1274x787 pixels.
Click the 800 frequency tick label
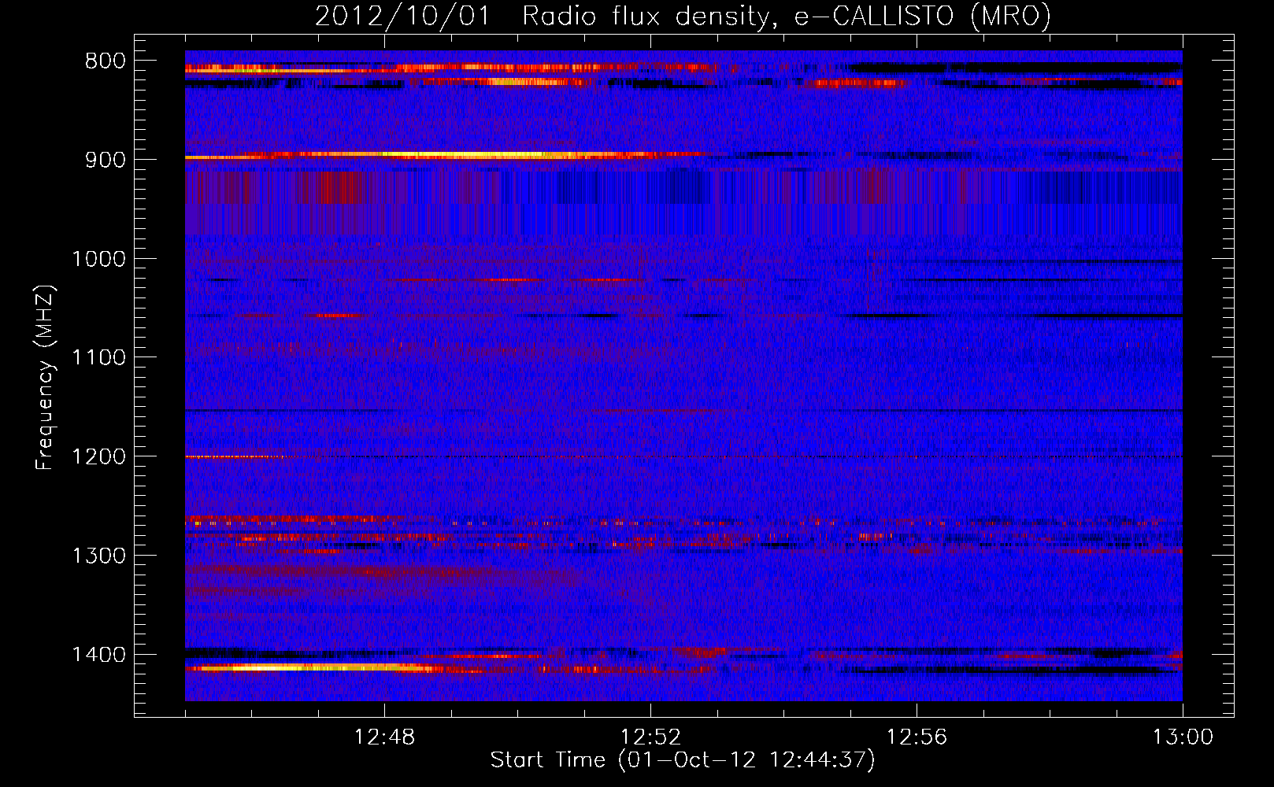coord(106,61)
